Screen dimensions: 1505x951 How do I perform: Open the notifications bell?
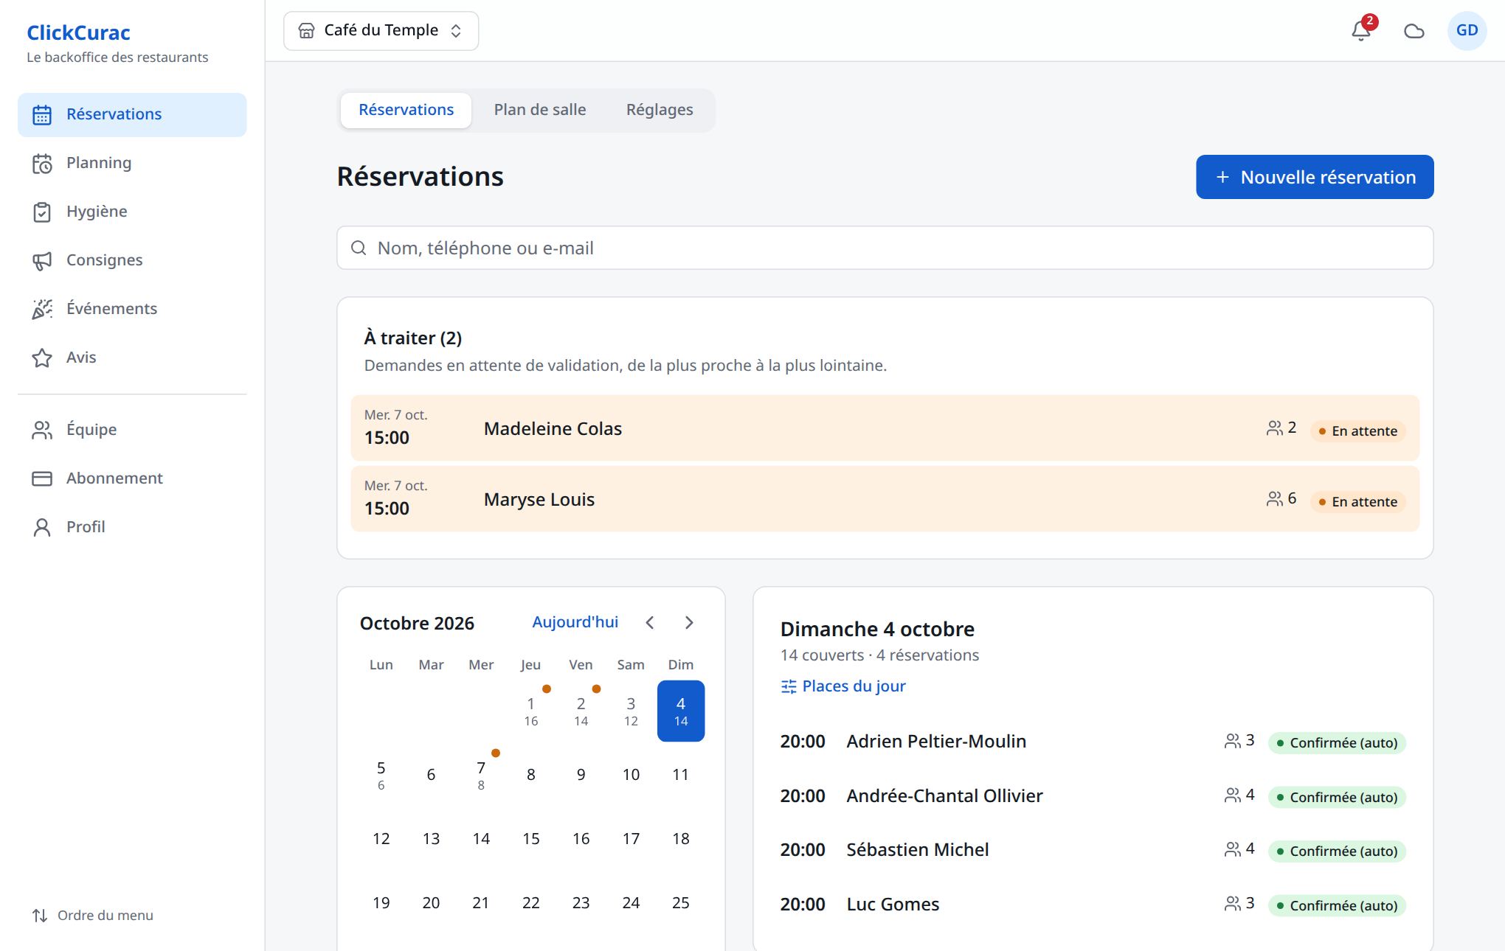point(1361,31)
